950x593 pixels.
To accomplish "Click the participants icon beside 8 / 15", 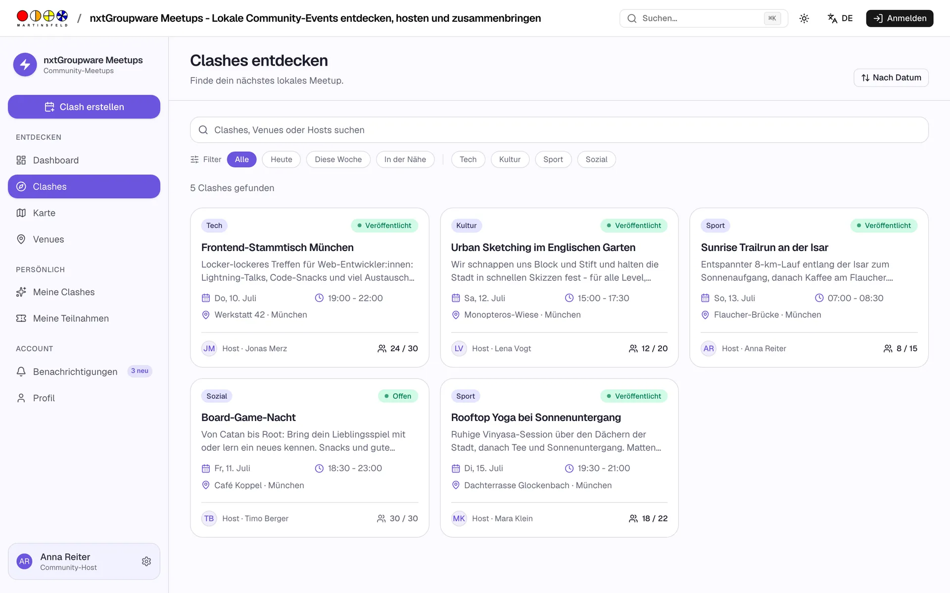I will tap(888, 348).
